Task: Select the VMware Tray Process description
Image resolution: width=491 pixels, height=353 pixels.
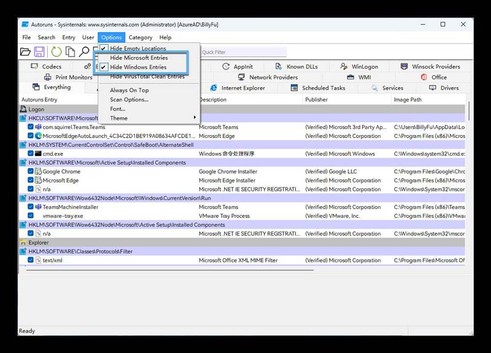Action: click(x=224, y=216)
